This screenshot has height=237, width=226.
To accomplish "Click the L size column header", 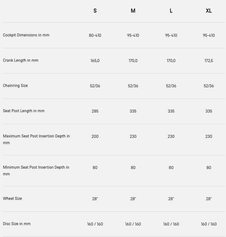I will [171, 11].
